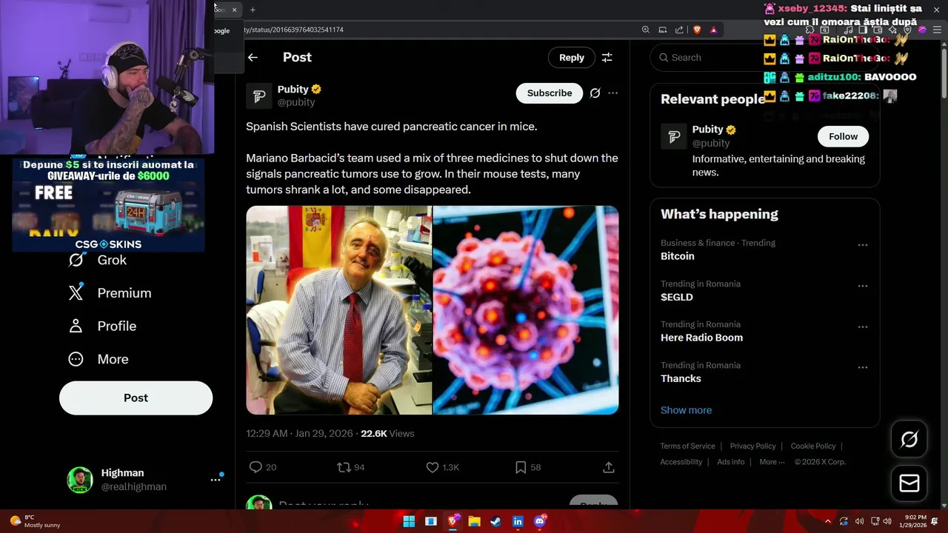Click the reply comment icon showing 20
The image size is (948, 533).
[x=256, y=467]
